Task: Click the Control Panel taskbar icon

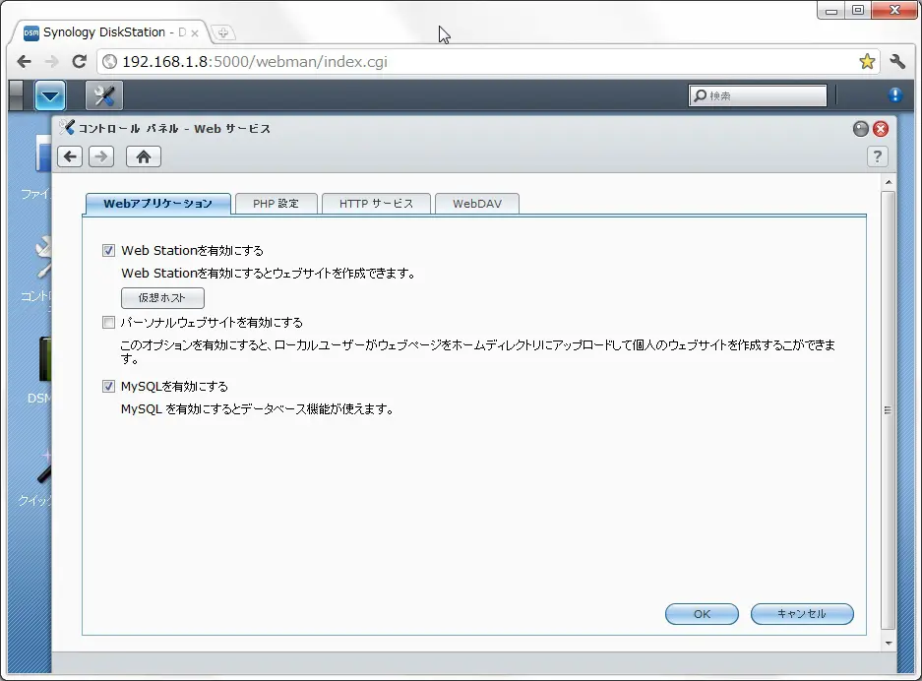Action: (x=104, y=95)
